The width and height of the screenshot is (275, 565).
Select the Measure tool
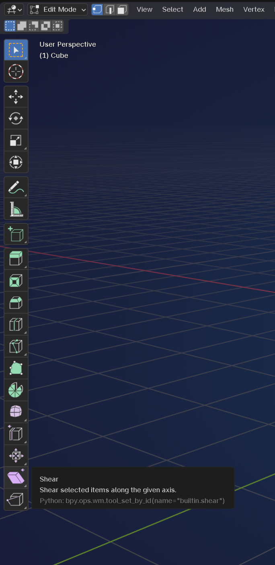pos(16,209)
